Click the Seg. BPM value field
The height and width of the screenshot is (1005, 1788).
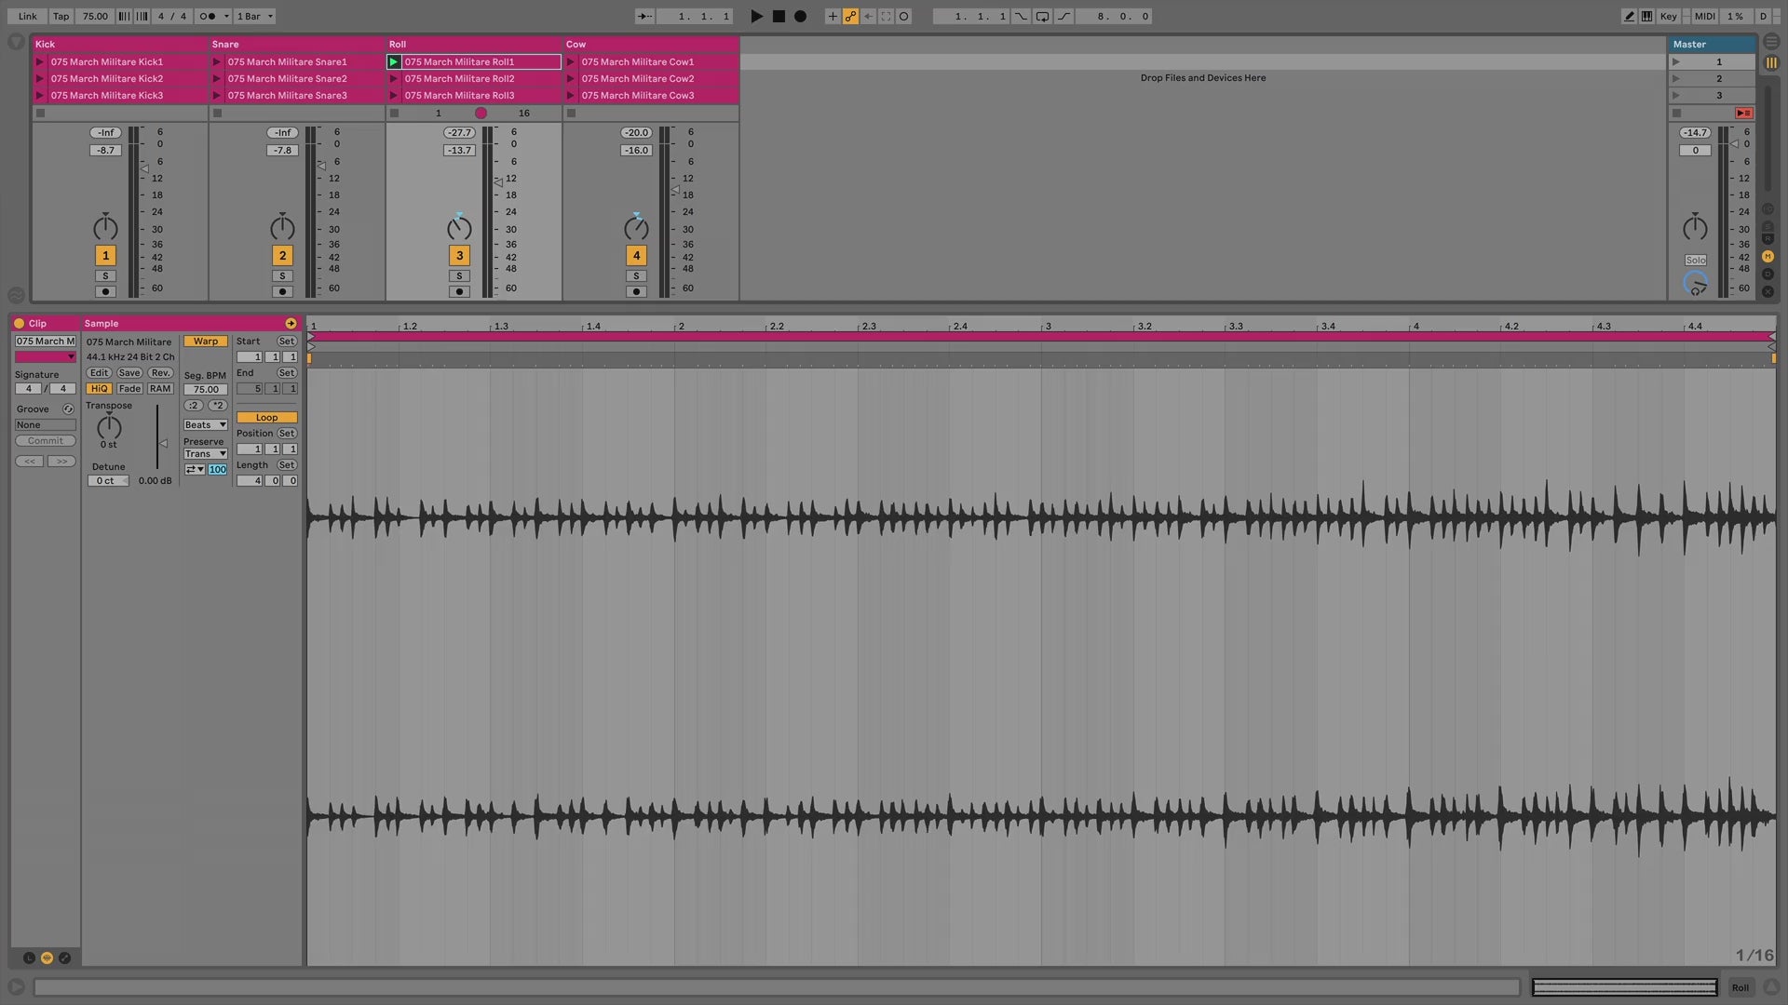(x=206, y=389)
